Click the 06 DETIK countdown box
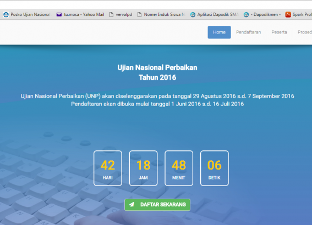Screen dimensions: 312x225 214,168
